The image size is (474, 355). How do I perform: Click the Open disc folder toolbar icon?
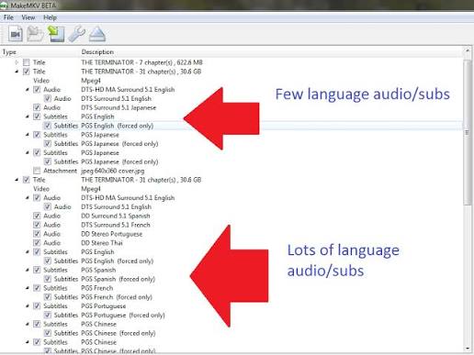point(35,34)
